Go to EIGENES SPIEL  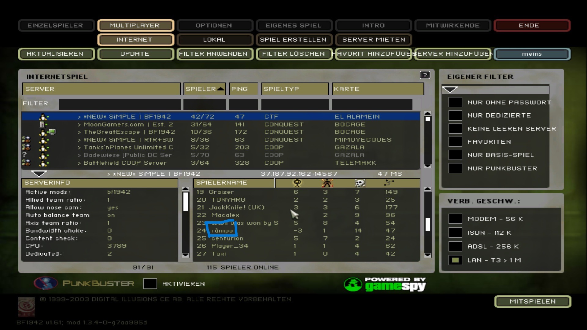(x=294, y=25)
